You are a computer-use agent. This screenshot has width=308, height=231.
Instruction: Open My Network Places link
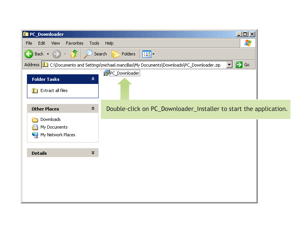tap(58, 135)
